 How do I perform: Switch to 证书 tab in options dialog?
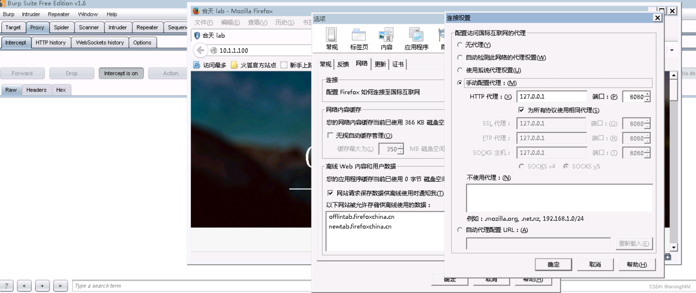(x=398, y=64)
